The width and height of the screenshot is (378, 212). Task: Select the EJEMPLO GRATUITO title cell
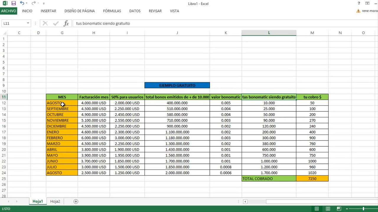pyautogui.click(x=177, y=85)
